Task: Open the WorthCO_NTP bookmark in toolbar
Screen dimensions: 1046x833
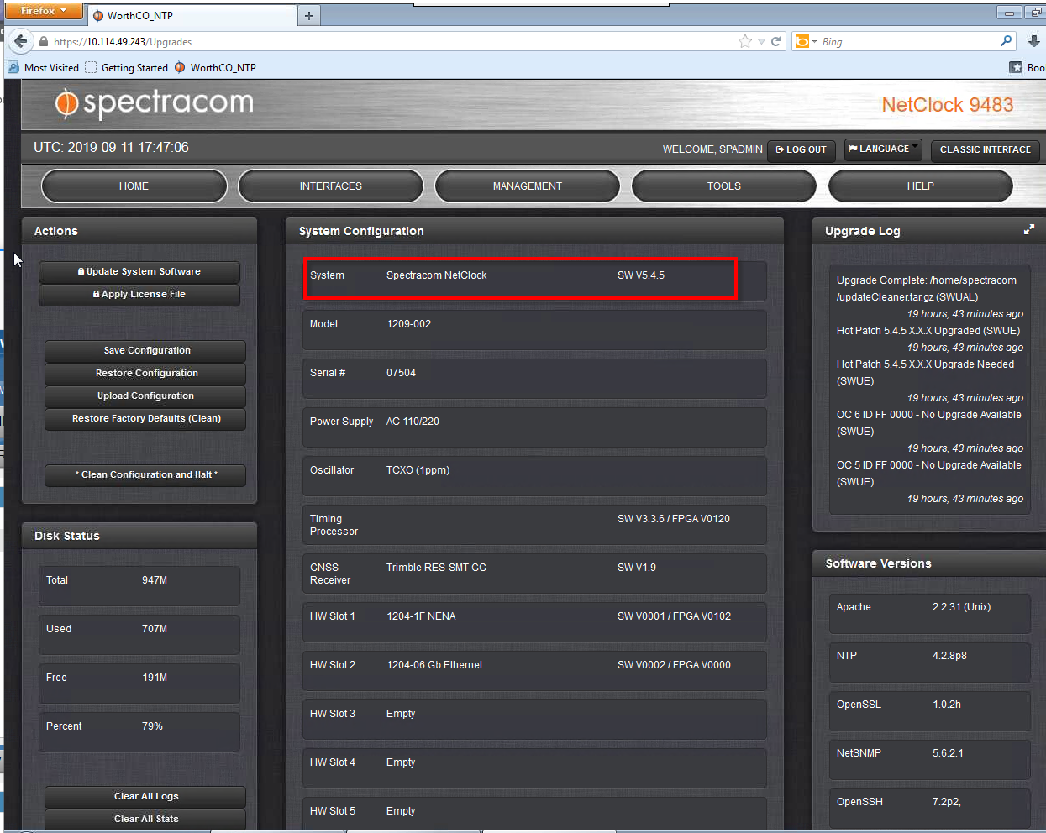Action: [x=215, y=67]
